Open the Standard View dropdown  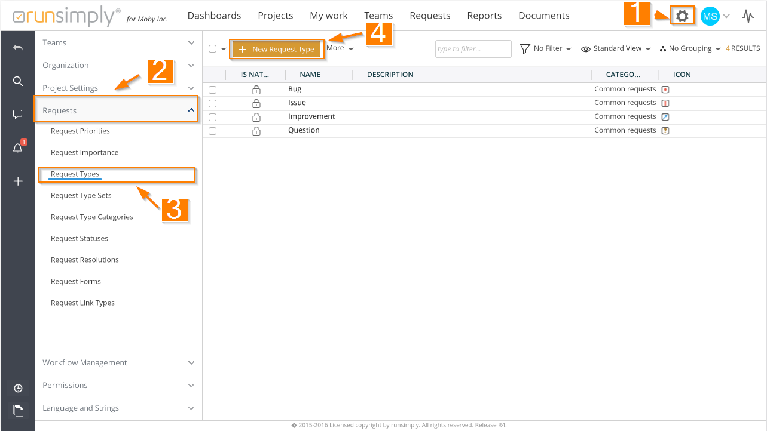(616, 49)
